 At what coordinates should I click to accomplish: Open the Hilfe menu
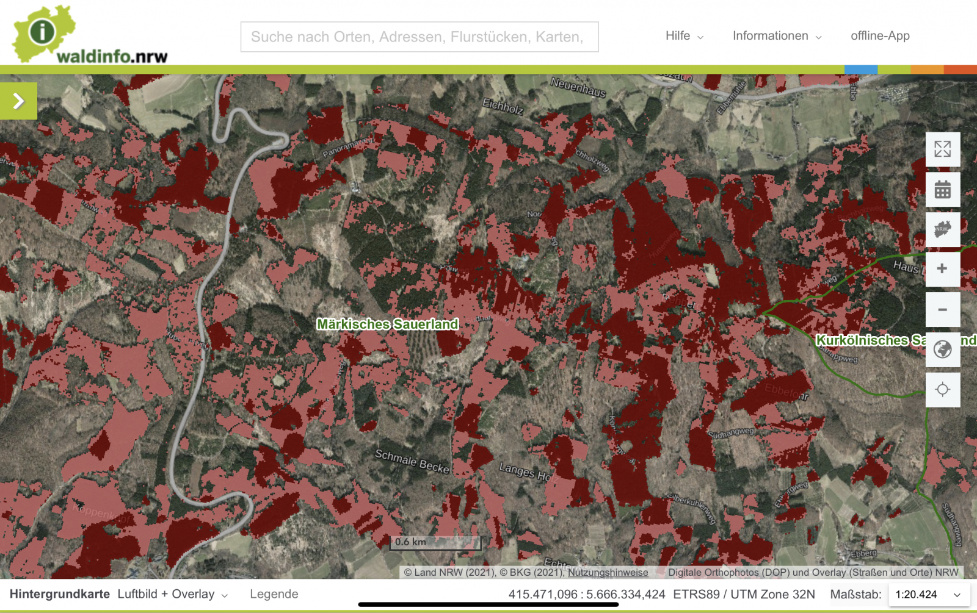click(684, 36)
